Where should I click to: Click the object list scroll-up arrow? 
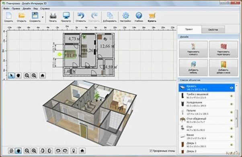coord(236,85)
